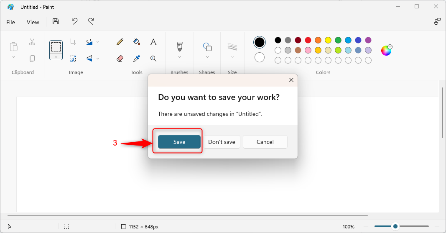Image resolution: width=446 pixels, height=233 pixels.
Task: Open the Flip options chevron
Action: click(98, 58)
